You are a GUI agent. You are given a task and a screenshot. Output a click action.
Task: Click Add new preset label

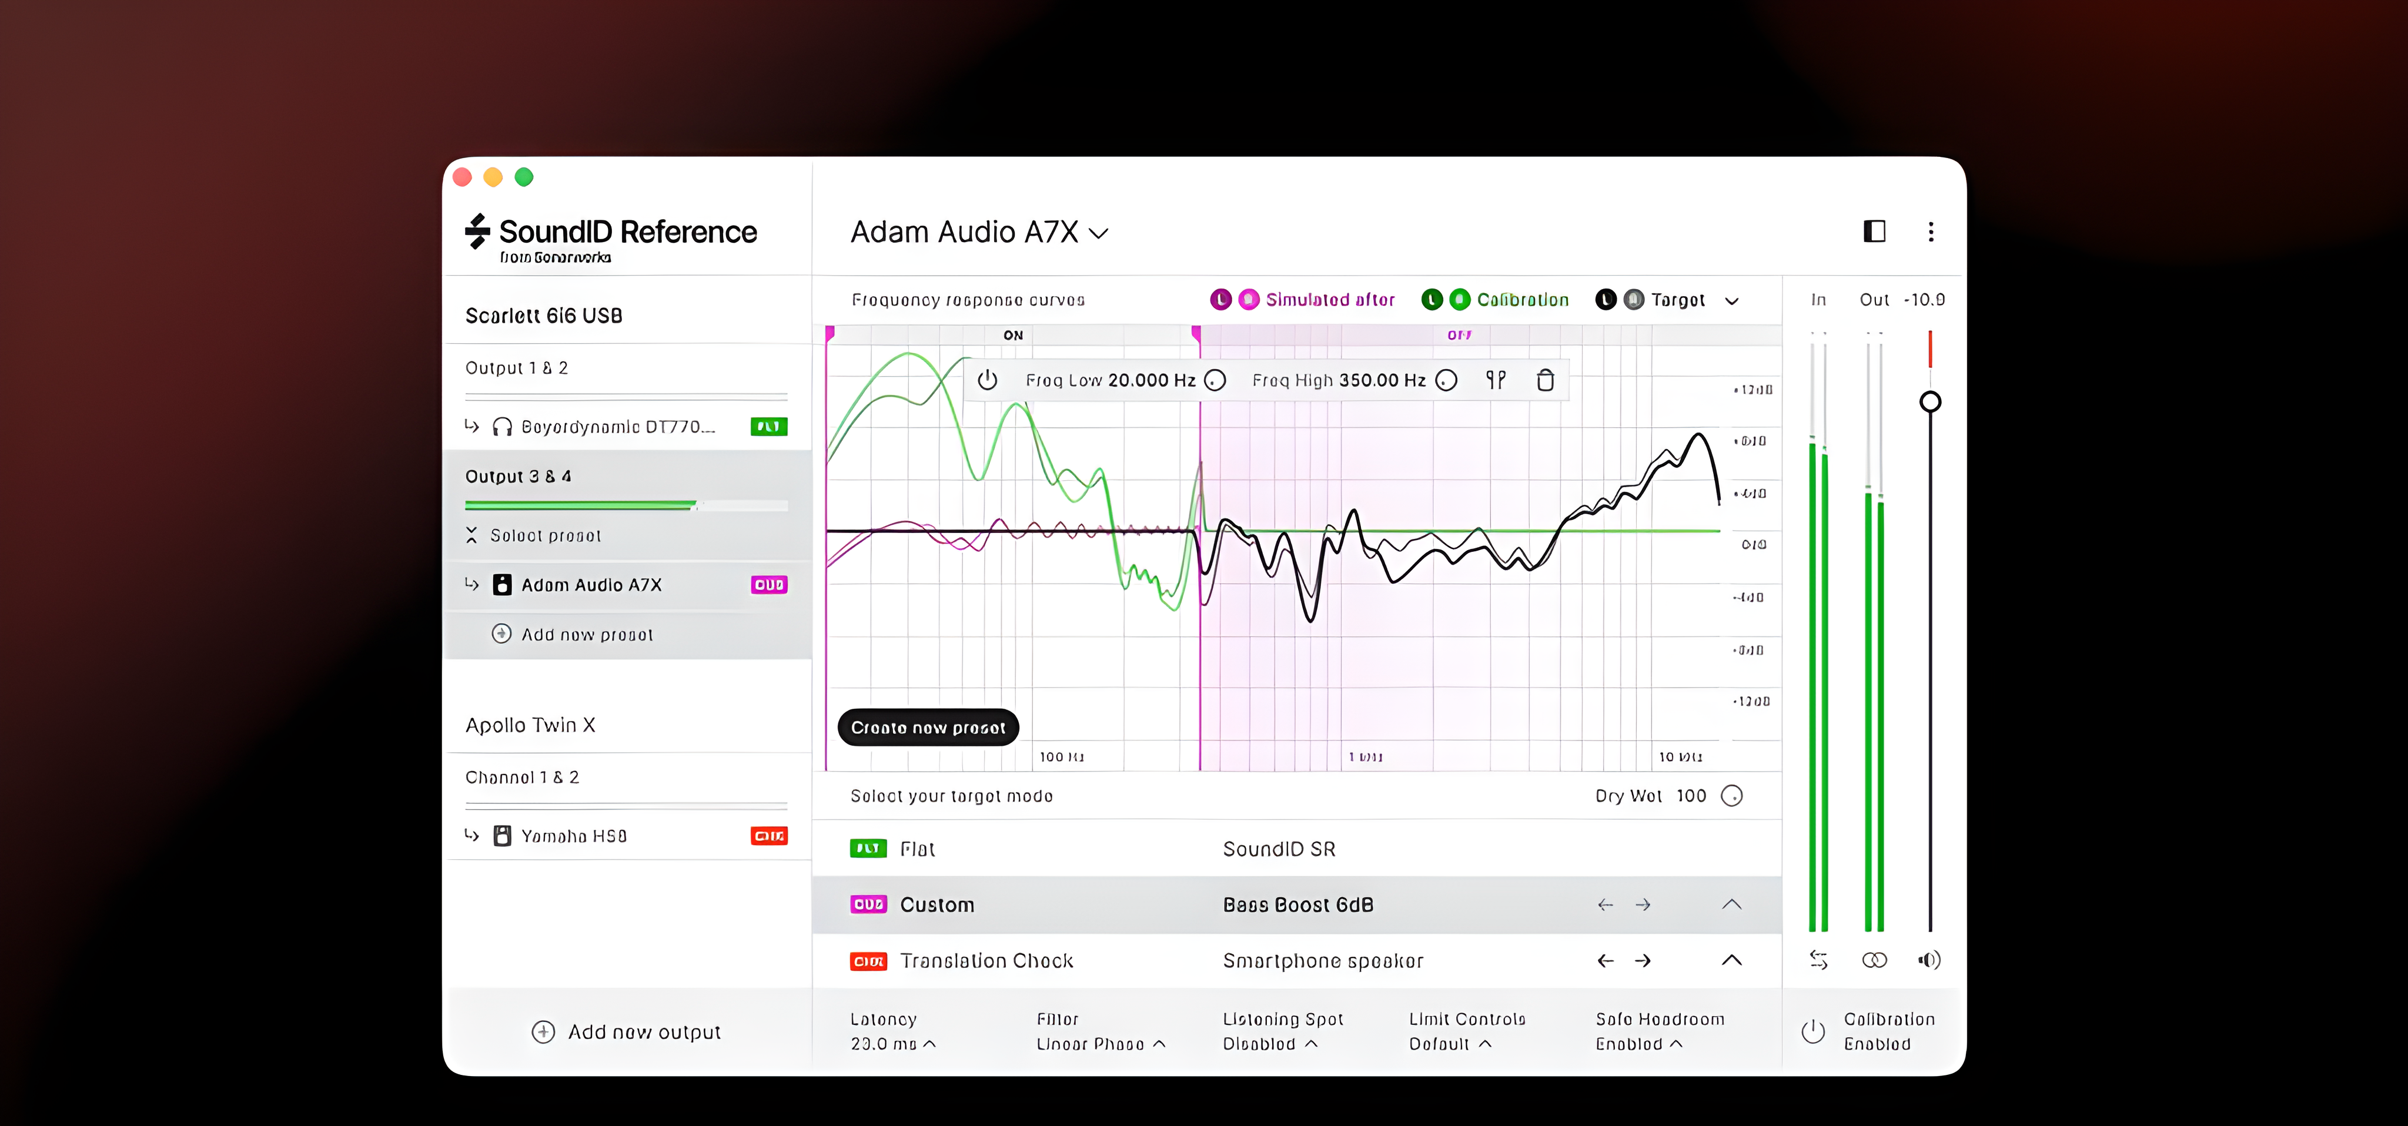coord(587,635)
